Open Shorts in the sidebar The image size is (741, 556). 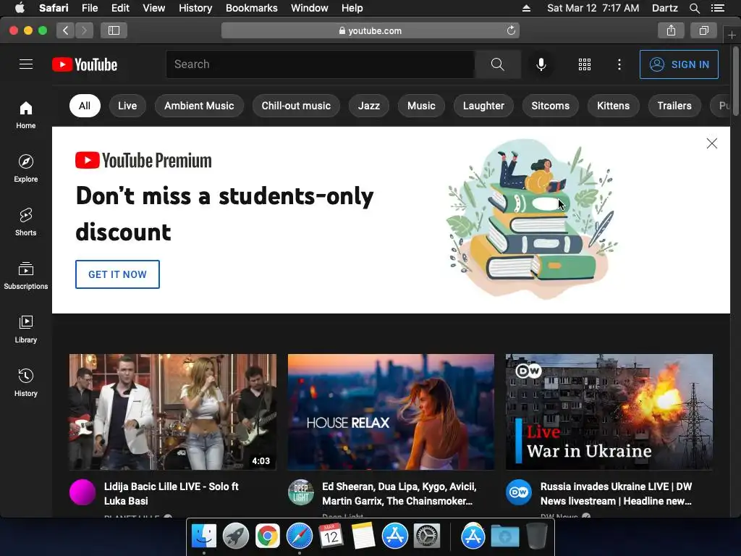tap(26, 222)
